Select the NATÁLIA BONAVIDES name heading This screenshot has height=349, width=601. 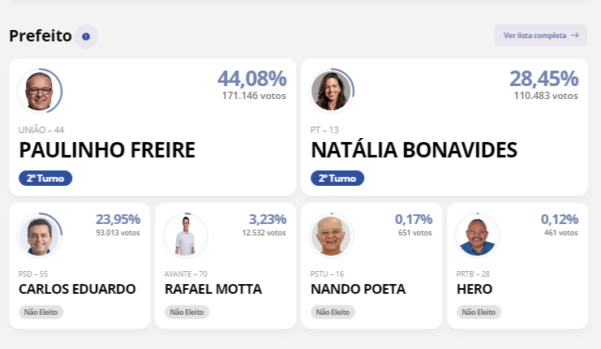[x=414, y=150]
